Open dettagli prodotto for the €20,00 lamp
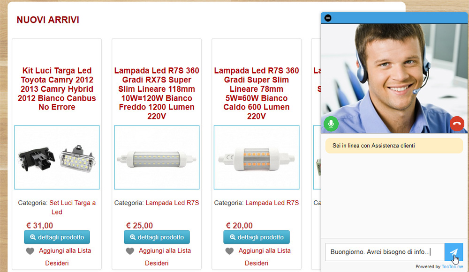469x272 pixels. [x=257, y=237]
